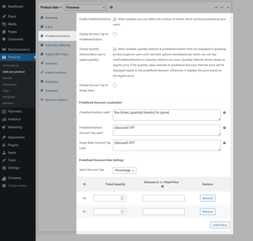Click the Giveaway menu icon in sidebar

4,178
